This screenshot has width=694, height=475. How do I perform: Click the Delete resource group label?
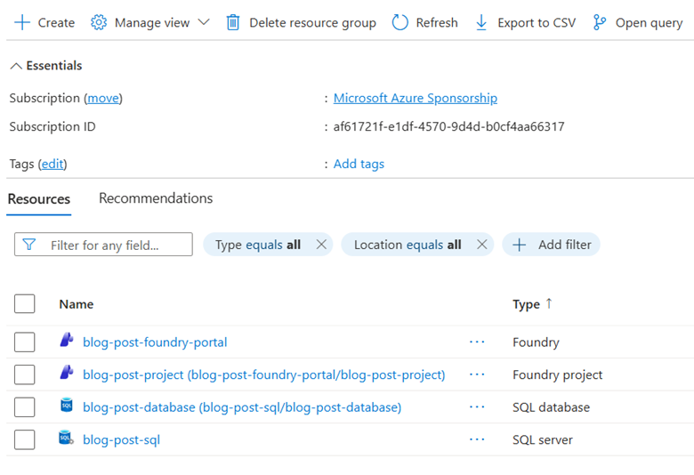pos(312,22)
